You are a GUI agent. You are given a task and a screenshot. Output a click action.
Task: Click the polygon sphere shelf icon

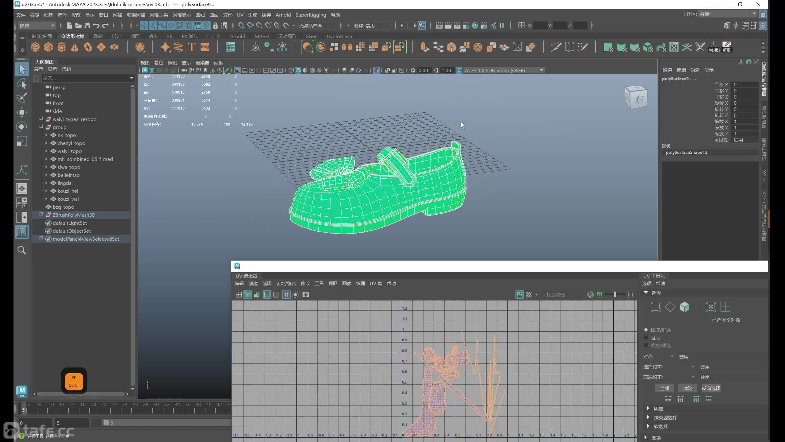35,47
